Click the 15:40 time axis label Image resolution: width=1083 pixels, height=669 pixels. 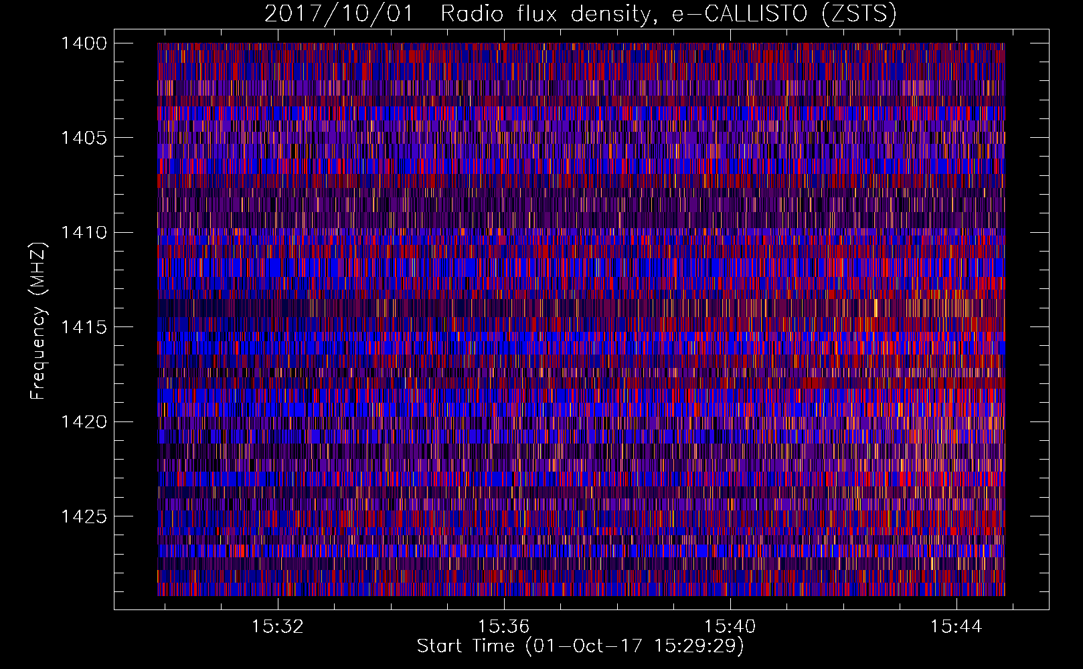click(x=730, y=626)
